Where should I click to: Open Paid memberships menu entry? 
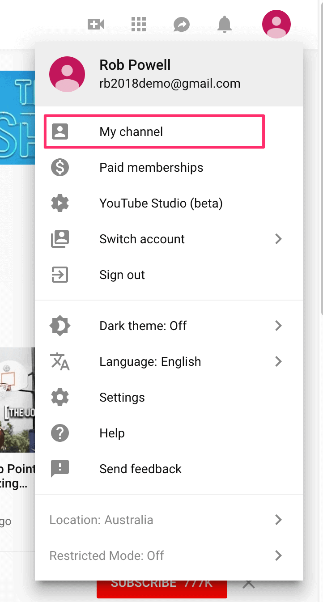[151, 167]
